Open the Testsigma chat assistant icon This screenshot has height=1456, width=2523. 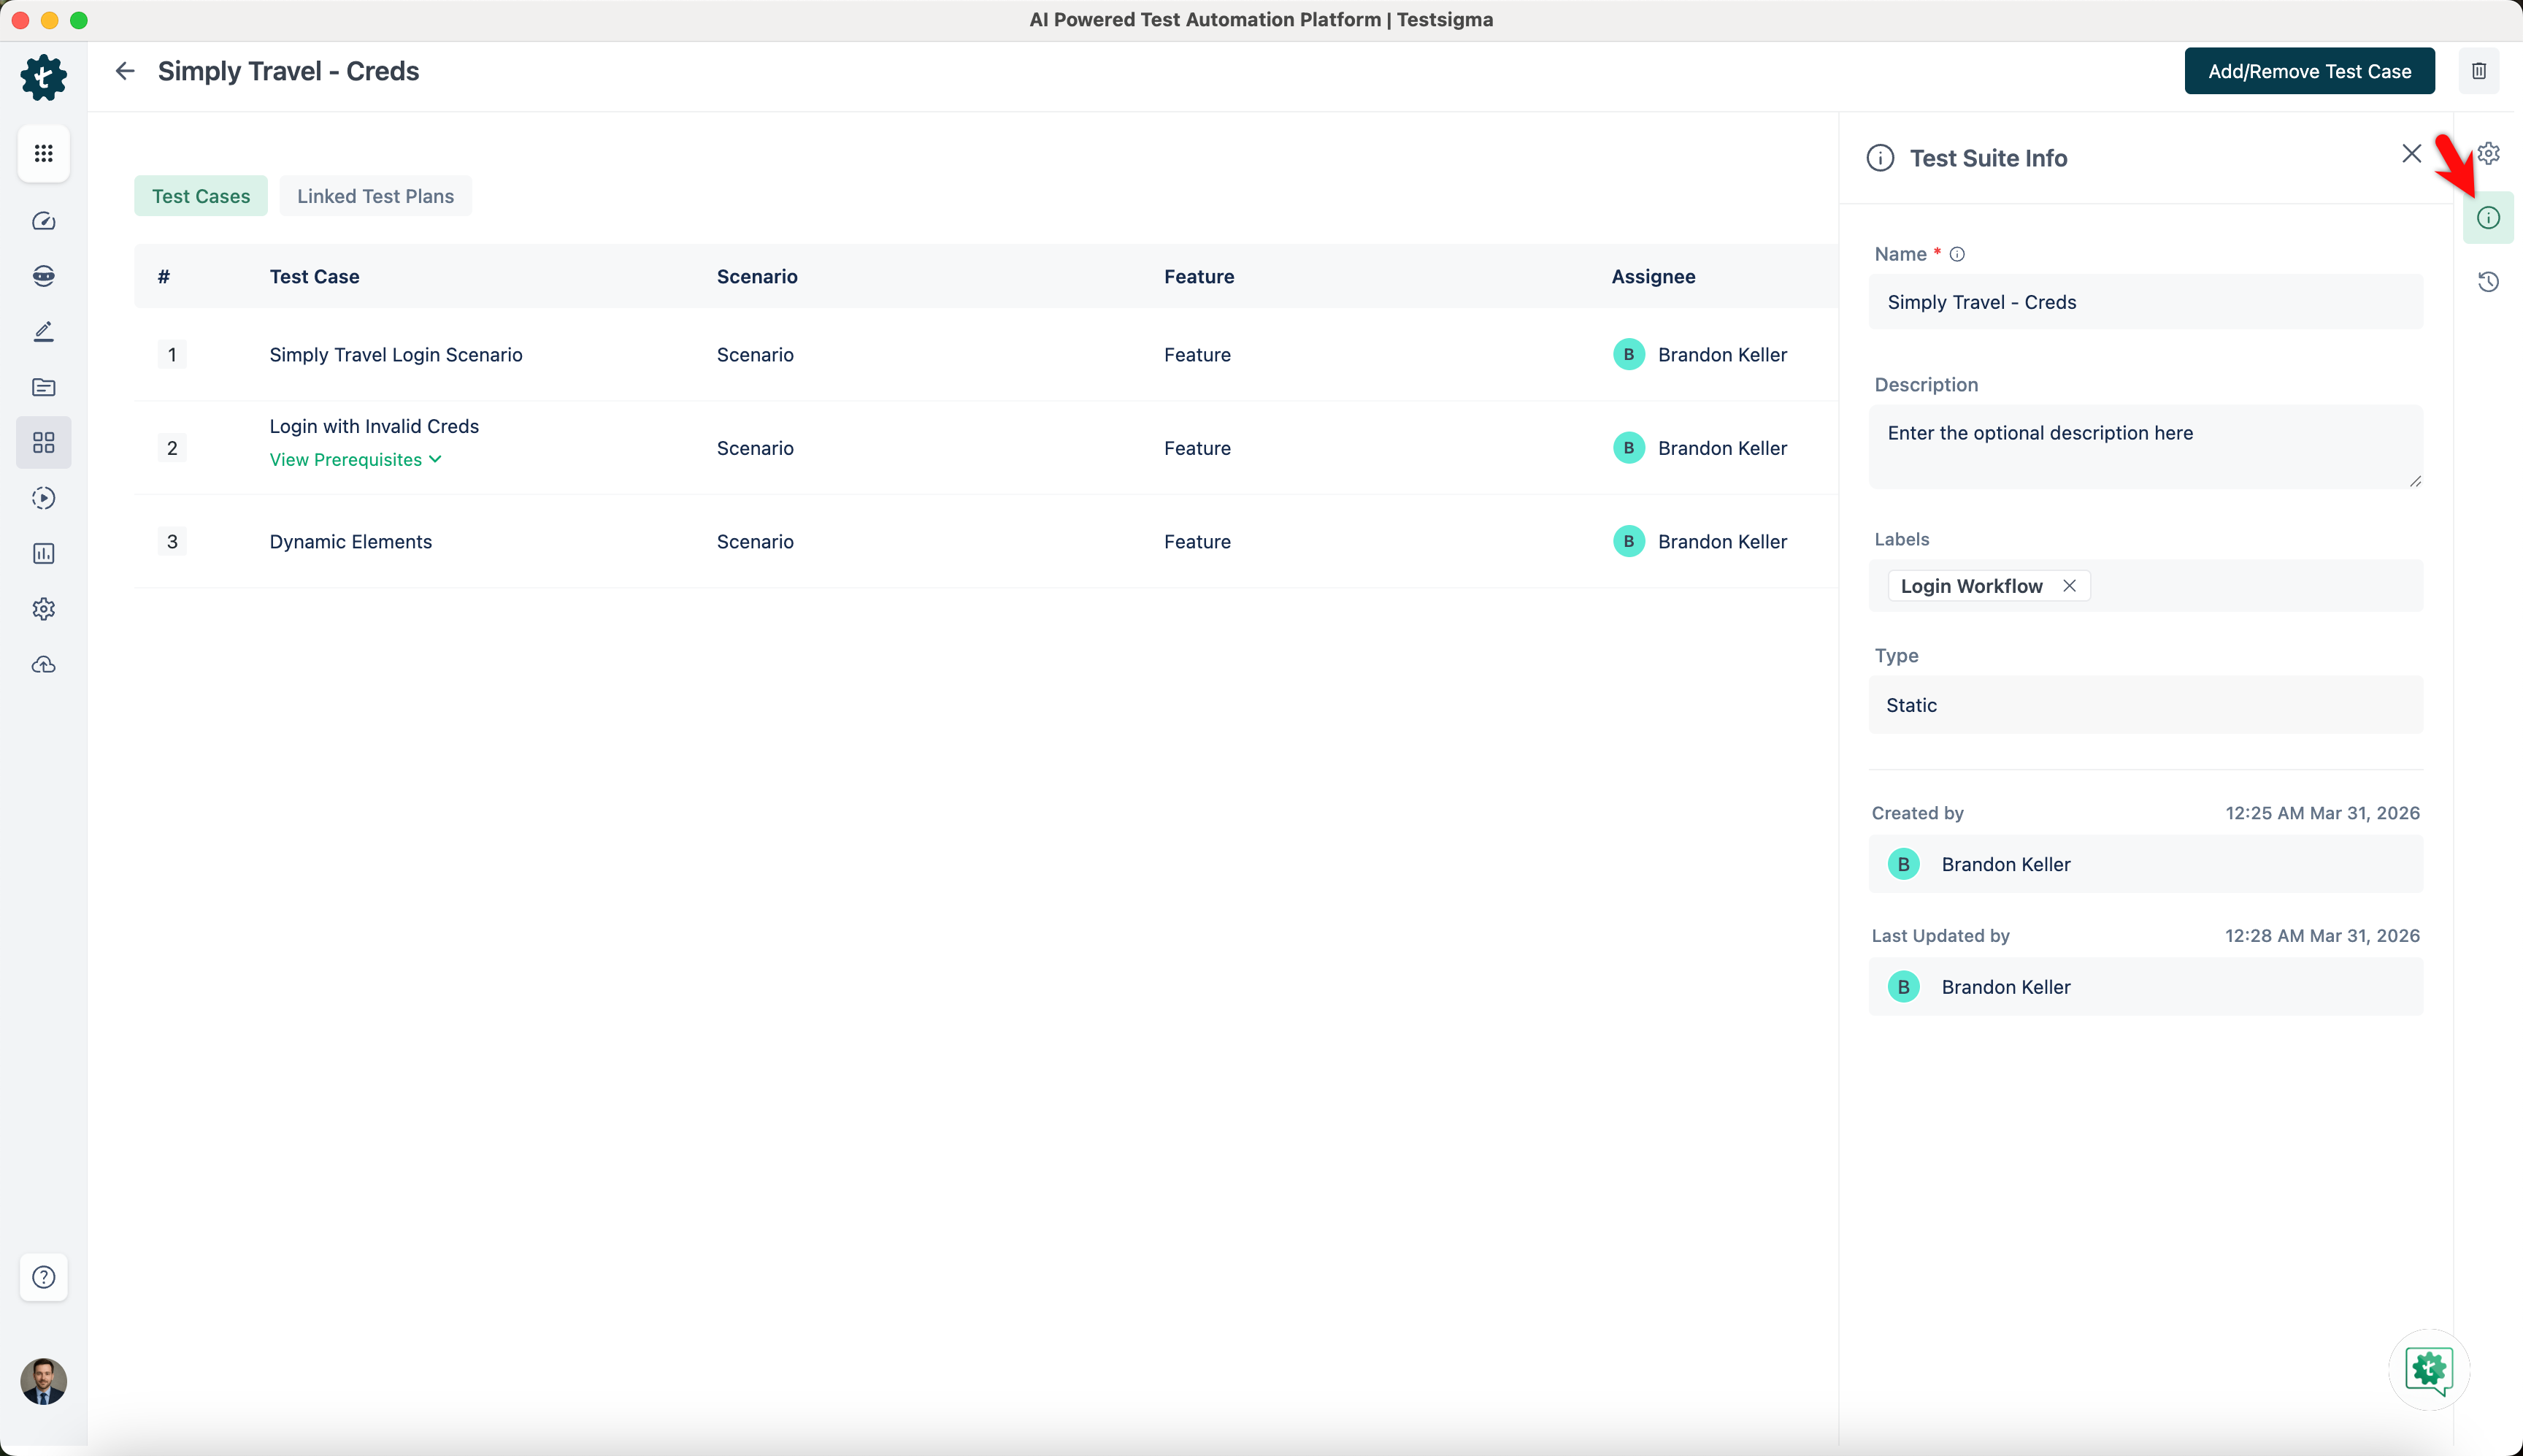[2428, 1368]
